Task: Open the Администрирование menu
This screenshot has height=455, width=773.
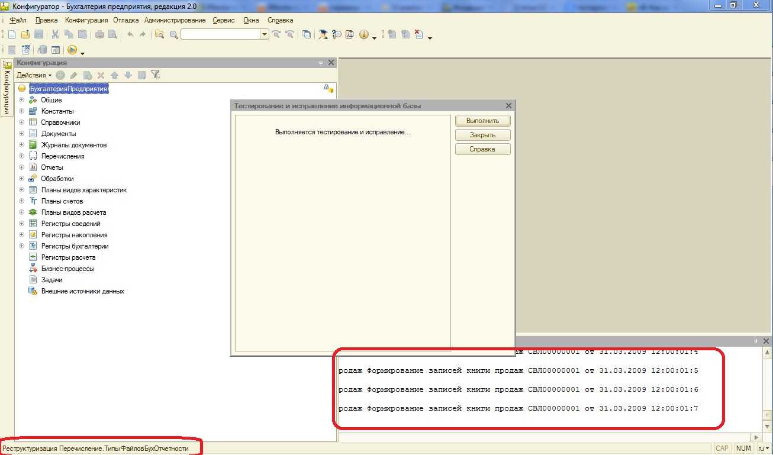Action: (175, 20)
